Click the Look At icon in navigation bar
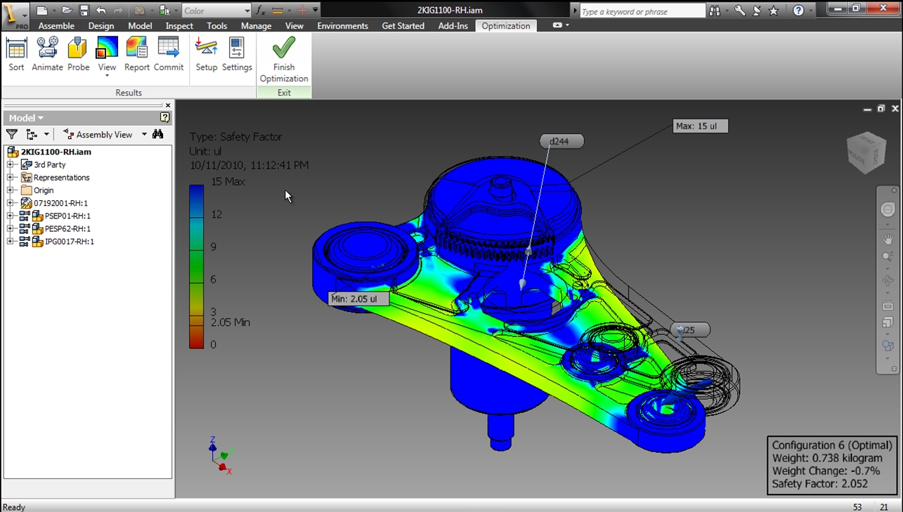The width and height of the screenshot is (903, 512). coord(888,306)
